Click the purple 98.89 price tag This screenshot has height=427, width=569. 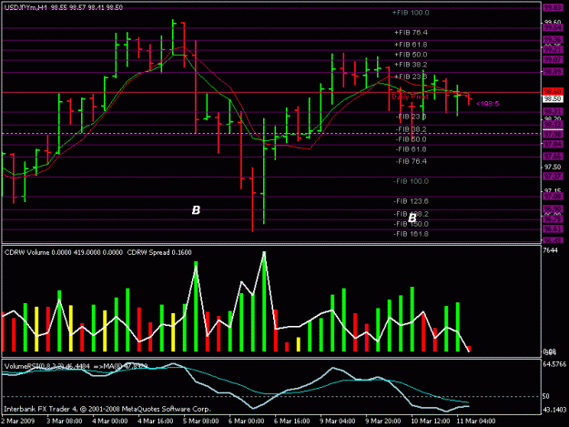coord(553,72)
